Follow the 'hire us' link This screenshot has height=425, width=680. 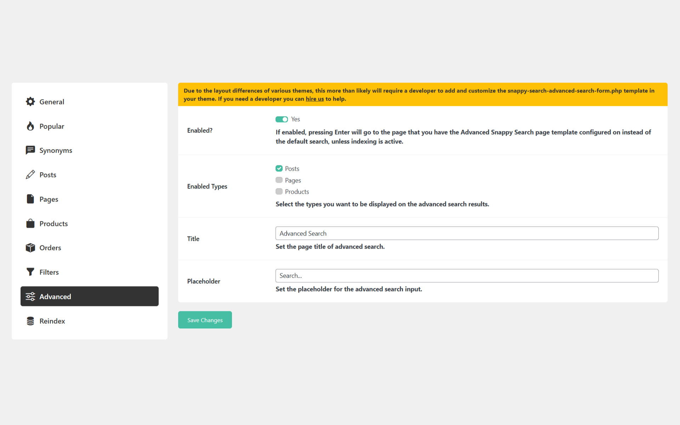tap(314, 99)
